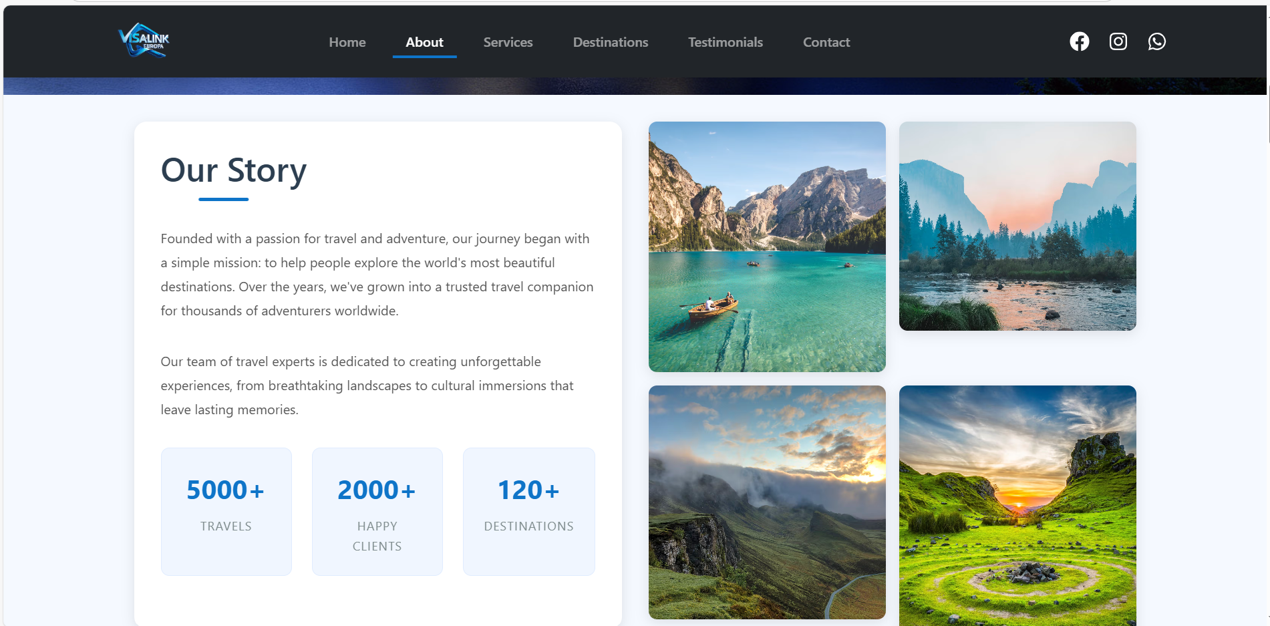Click the misty blue forest river photo
This screenshot has width=1270, height=626.
point(1017,226)
